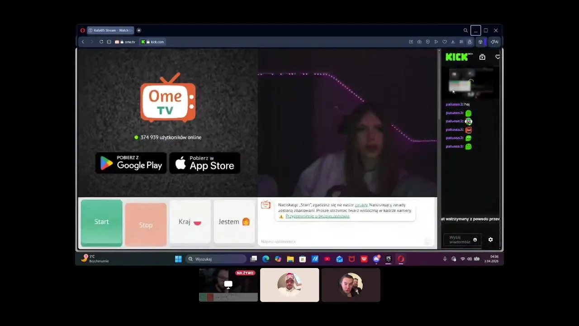Screen dimensions: 579x326
Task: Open the browser downloads icon
Action: coord(453,42)
